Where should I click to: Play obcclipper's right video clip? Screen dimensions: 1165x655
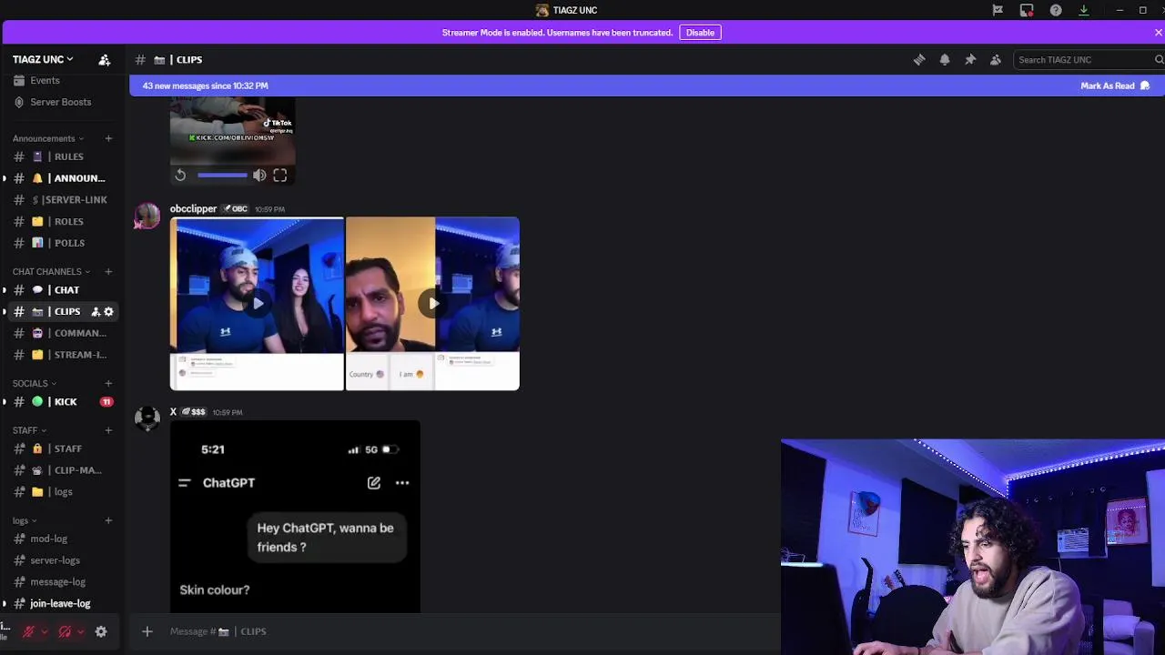[432, 303]
